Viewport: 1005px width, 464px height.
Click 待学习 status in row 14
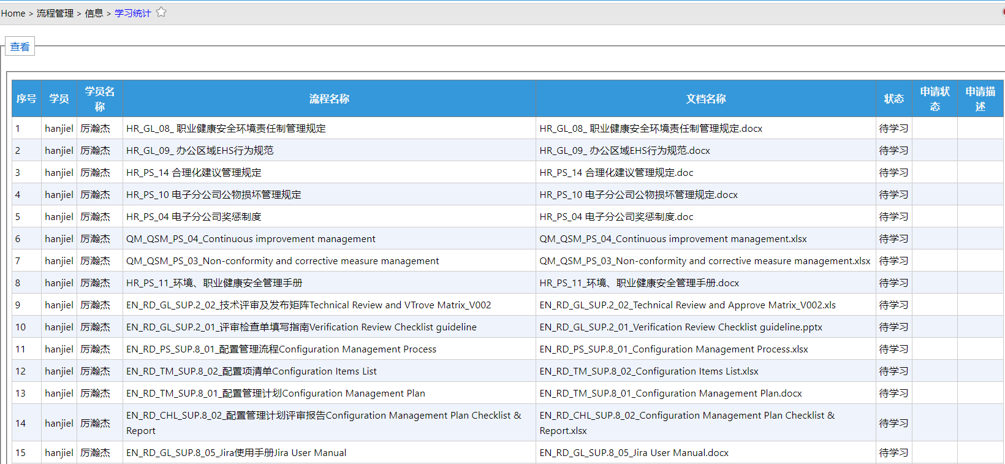893,424
